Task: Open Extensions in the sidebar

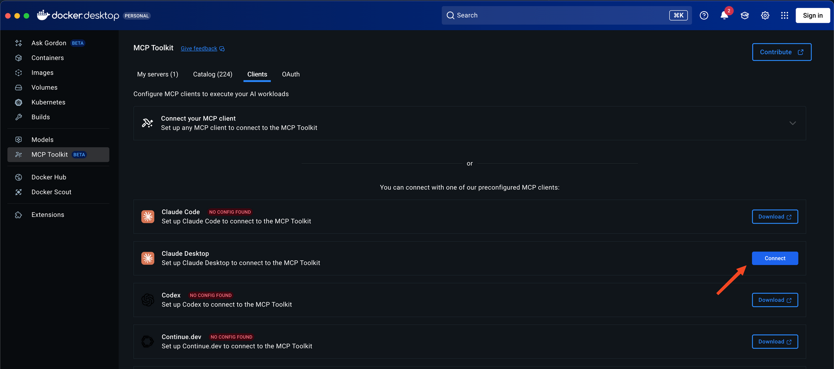Action: 48,215
